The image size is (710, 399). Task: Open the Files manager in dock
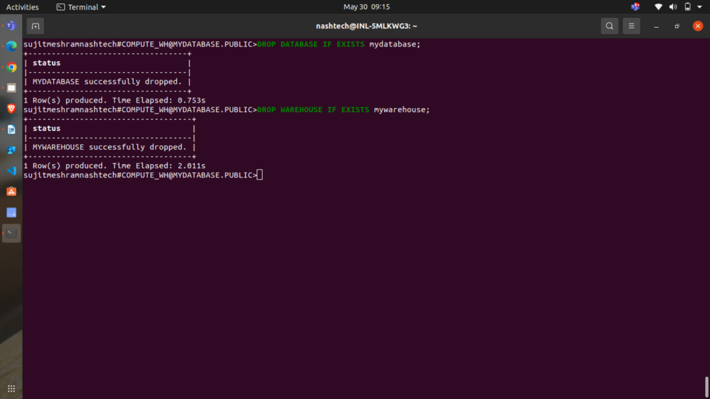11,88
